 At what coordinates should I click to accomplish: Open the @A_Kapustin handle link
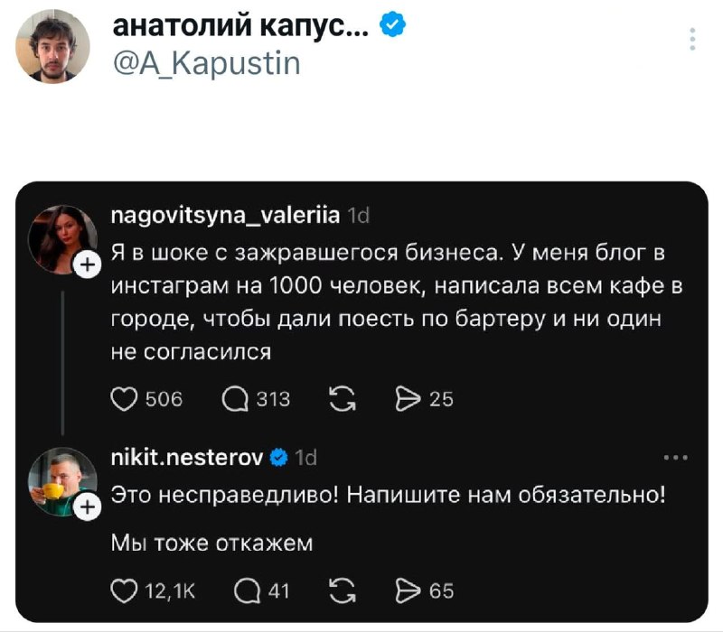click(206, 64)
